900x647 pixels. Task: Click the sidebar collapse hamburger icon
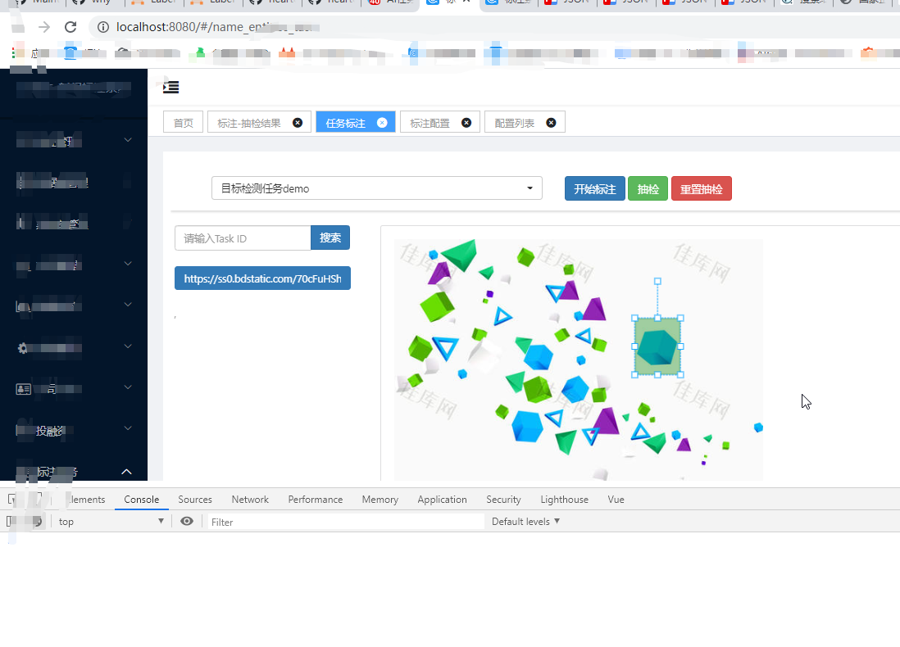[x=171, y=87]
